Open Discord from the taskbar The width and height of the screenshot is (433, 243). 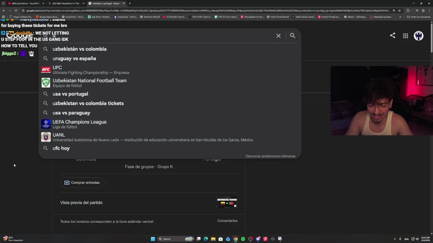(x=258, y=239)
